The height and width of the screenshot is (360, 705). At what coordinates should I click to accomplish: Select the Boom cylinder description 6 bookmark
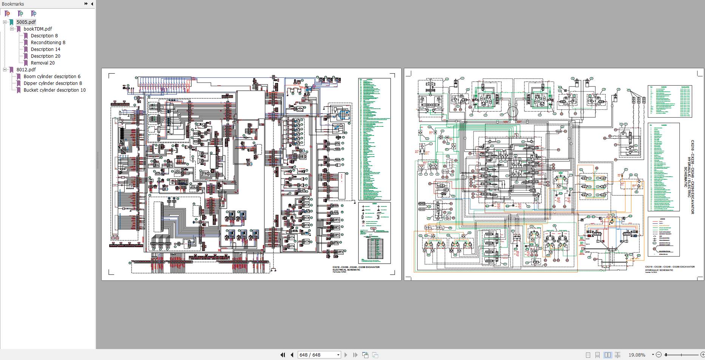(52, 77)
